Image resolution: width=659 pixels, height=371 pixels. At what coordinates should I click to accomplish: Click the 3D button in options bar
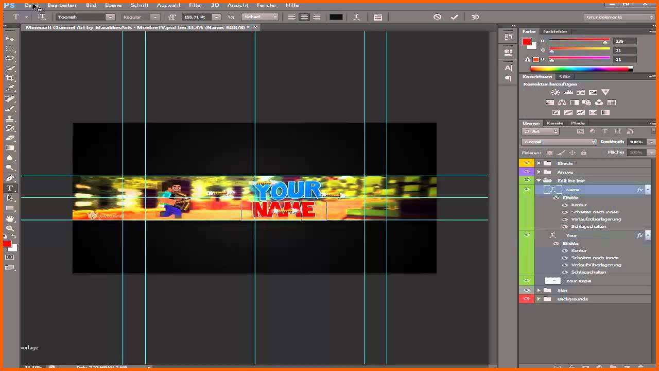pos(475,17)
